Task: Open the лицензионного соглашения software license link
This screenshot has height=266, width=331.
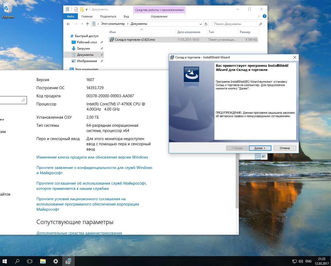Action: tap(88, 204)
